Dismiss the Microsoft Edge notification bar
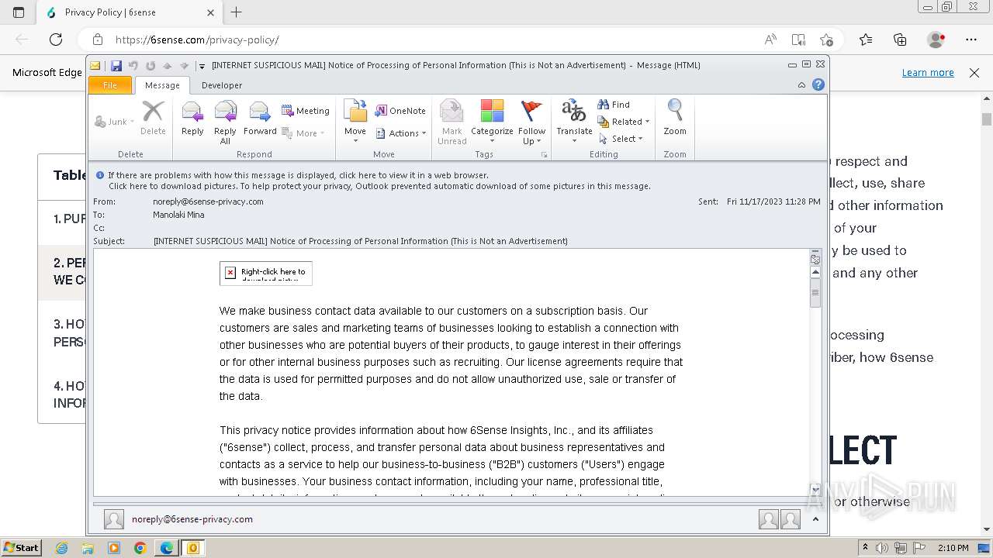 pyautogui.click(x=974, y=72)
